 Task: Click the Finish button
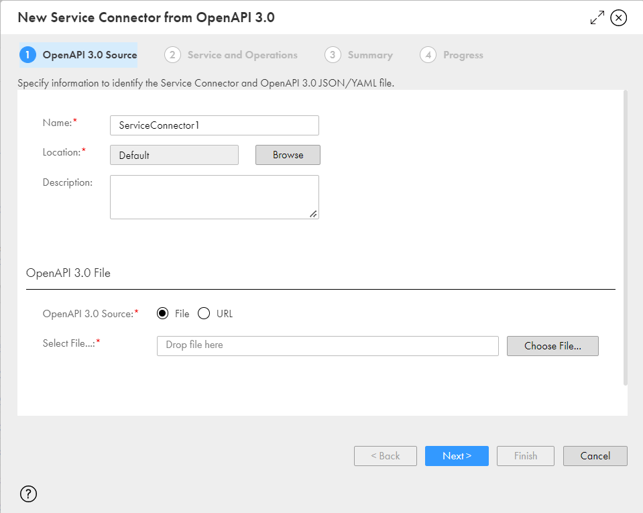click(x=525, y=456)
